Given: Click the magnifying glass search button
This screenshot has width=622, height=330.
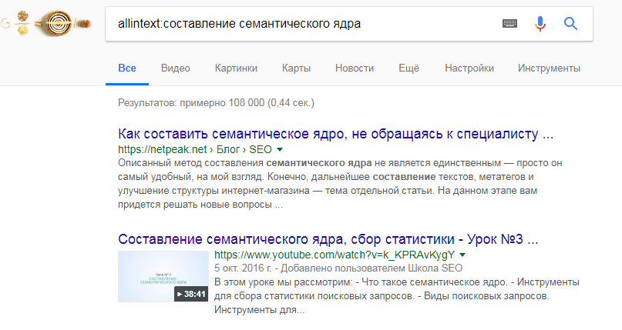Looking at the screenshot, I should 571,24.
